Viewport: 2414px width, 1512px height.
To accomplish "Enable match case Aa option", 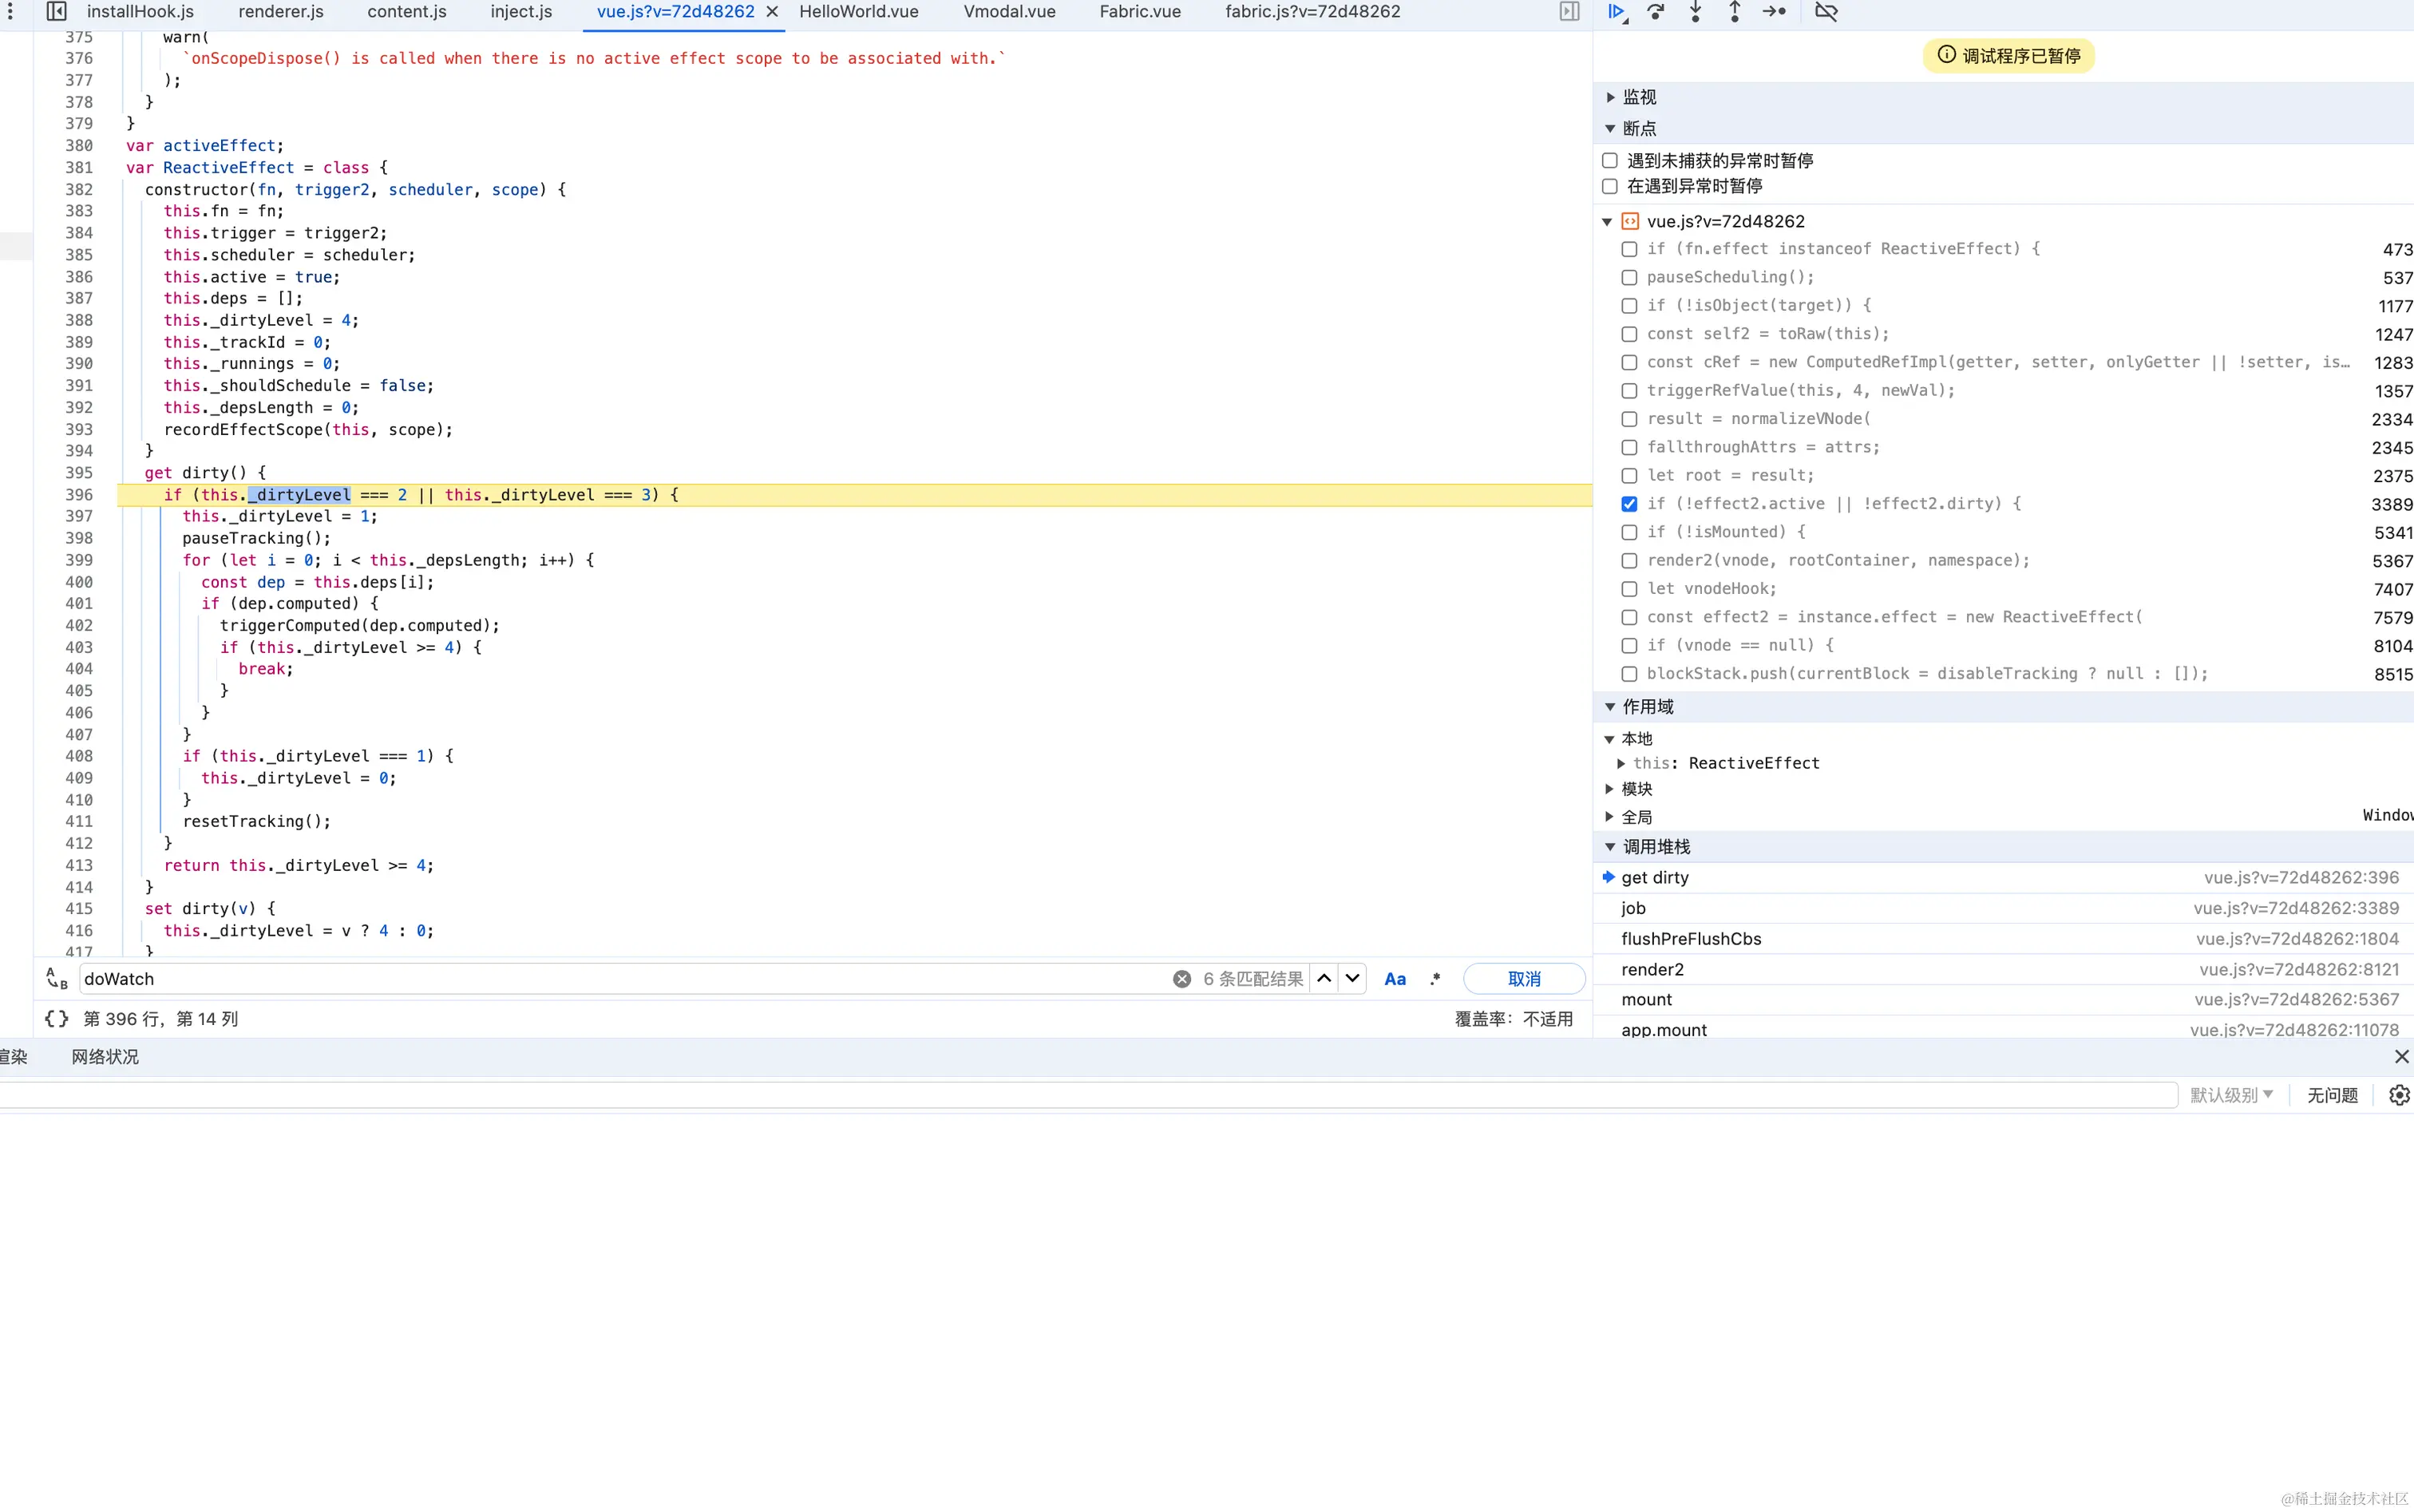I will 1394,979.
